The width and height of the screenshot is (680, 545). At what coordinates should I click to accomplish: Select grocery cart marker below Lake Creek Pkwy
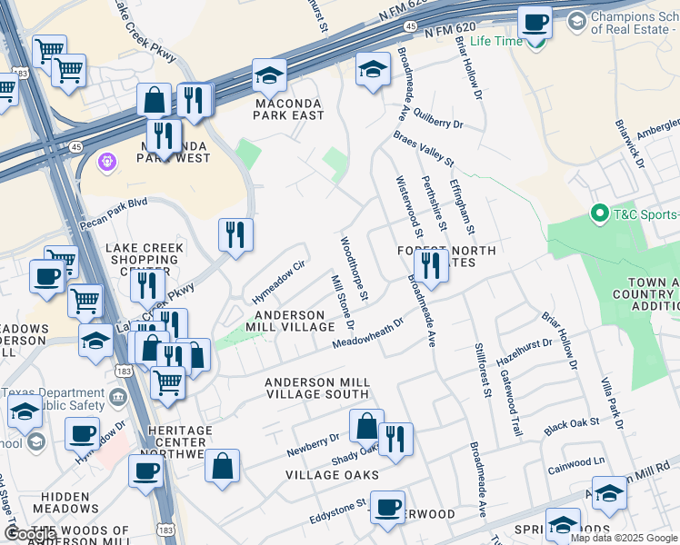[168, 386]
